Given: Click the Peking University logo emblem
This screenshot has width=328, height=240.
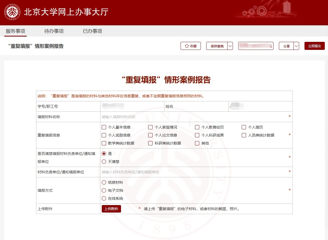Looking at the screenshot, I should tap(12, 12).
